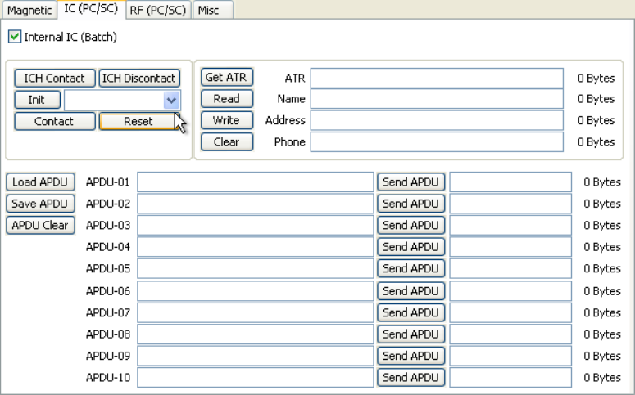The width and height of the screenshot is (635, 395).
Task: Send APDU for row APDU-10
Action: (x=411, y=378)
